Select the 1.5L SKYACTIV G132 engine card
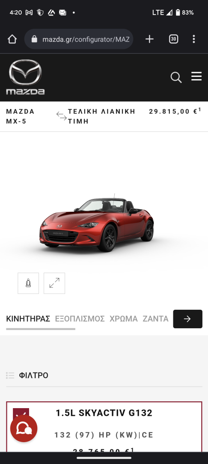The height and width of the screenshot is (464, 208). (104, 427)
